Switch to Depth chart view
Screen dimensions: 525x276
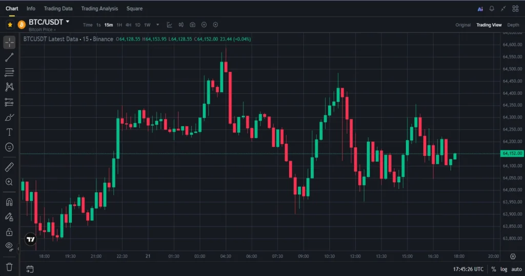(513, 25)
